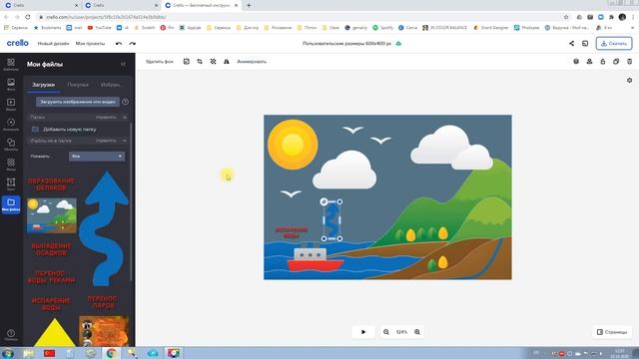Collapse the Мои файлы panel
Screen dimensions: 639x359
pyautogui.click(x=123, y=64)
